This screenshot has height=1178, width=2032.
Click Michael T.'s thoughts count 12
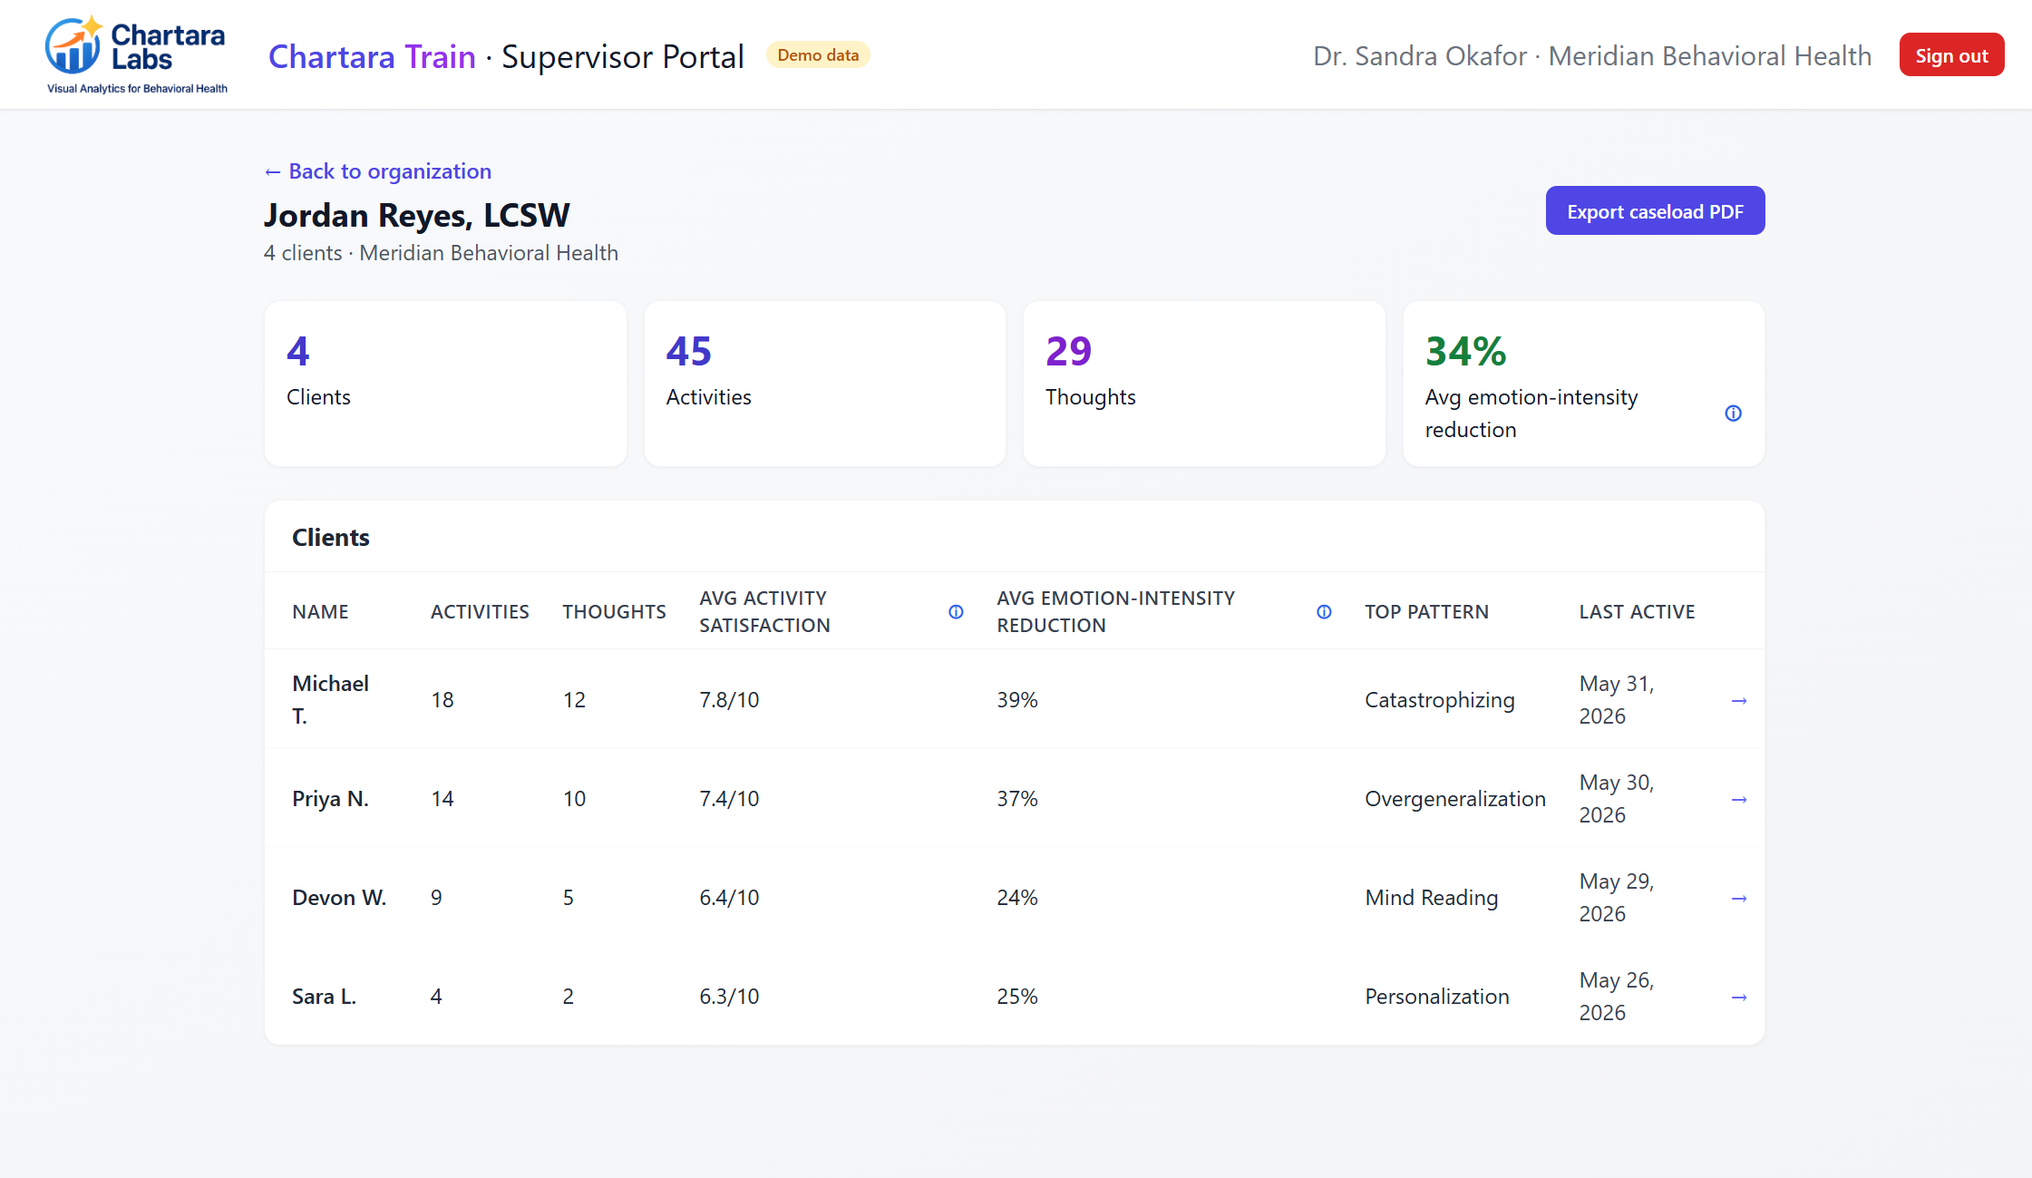[574, 700]
